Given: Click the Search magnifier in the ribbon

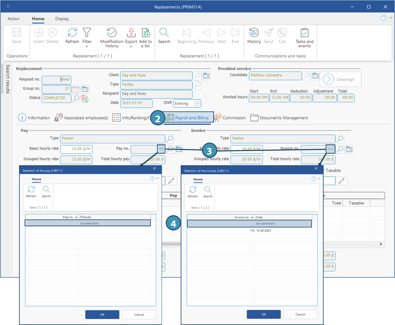Looking at the screenshot, I should pos(164,33).
